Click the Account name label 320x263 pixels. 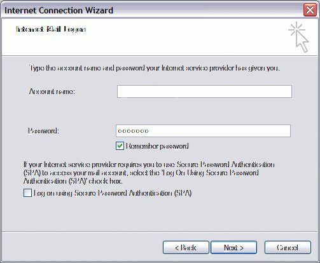[52, 91]
